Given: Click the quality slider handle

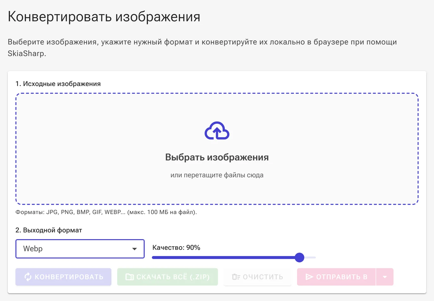Looking at the screenshot, I should click(299, 258).
